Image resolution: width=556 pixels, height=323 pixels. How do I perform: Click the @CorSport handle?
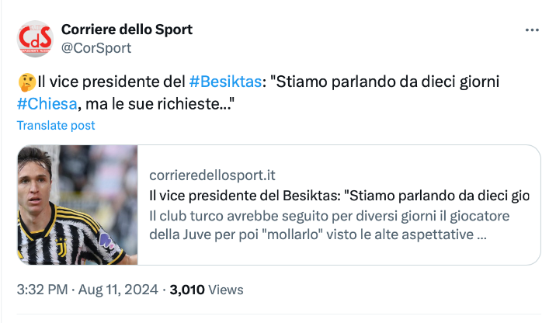96,48
